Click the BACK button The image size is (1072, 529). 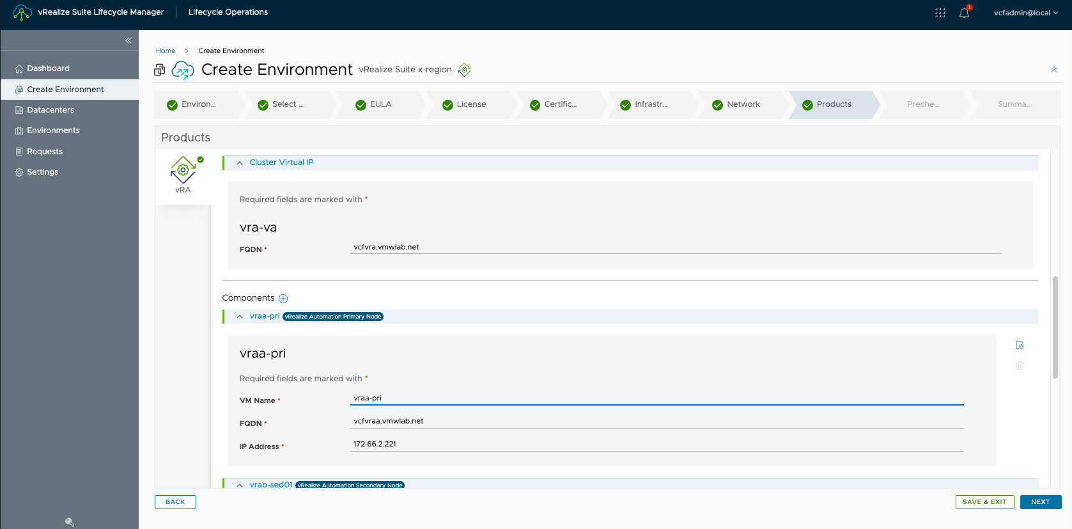[175, 502]
